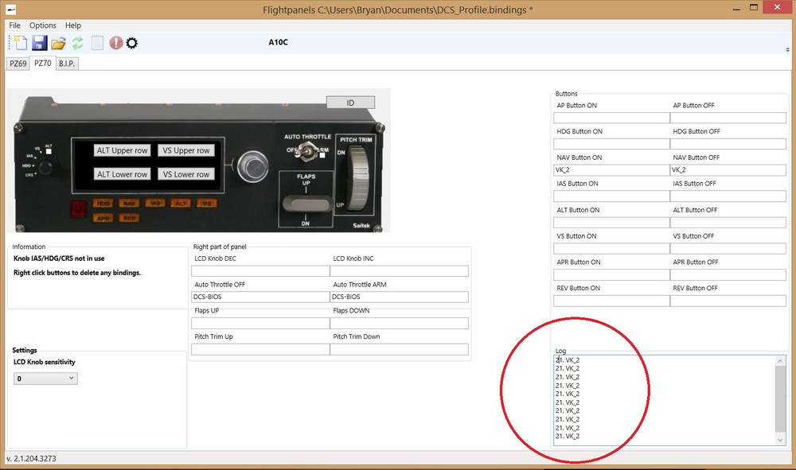Open the LCD Knob sensitivity dropdown

click(x=45, y=379)
